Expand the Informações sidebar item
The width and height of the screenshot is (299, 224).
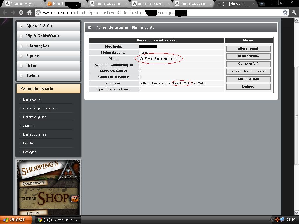coord(48,46)
